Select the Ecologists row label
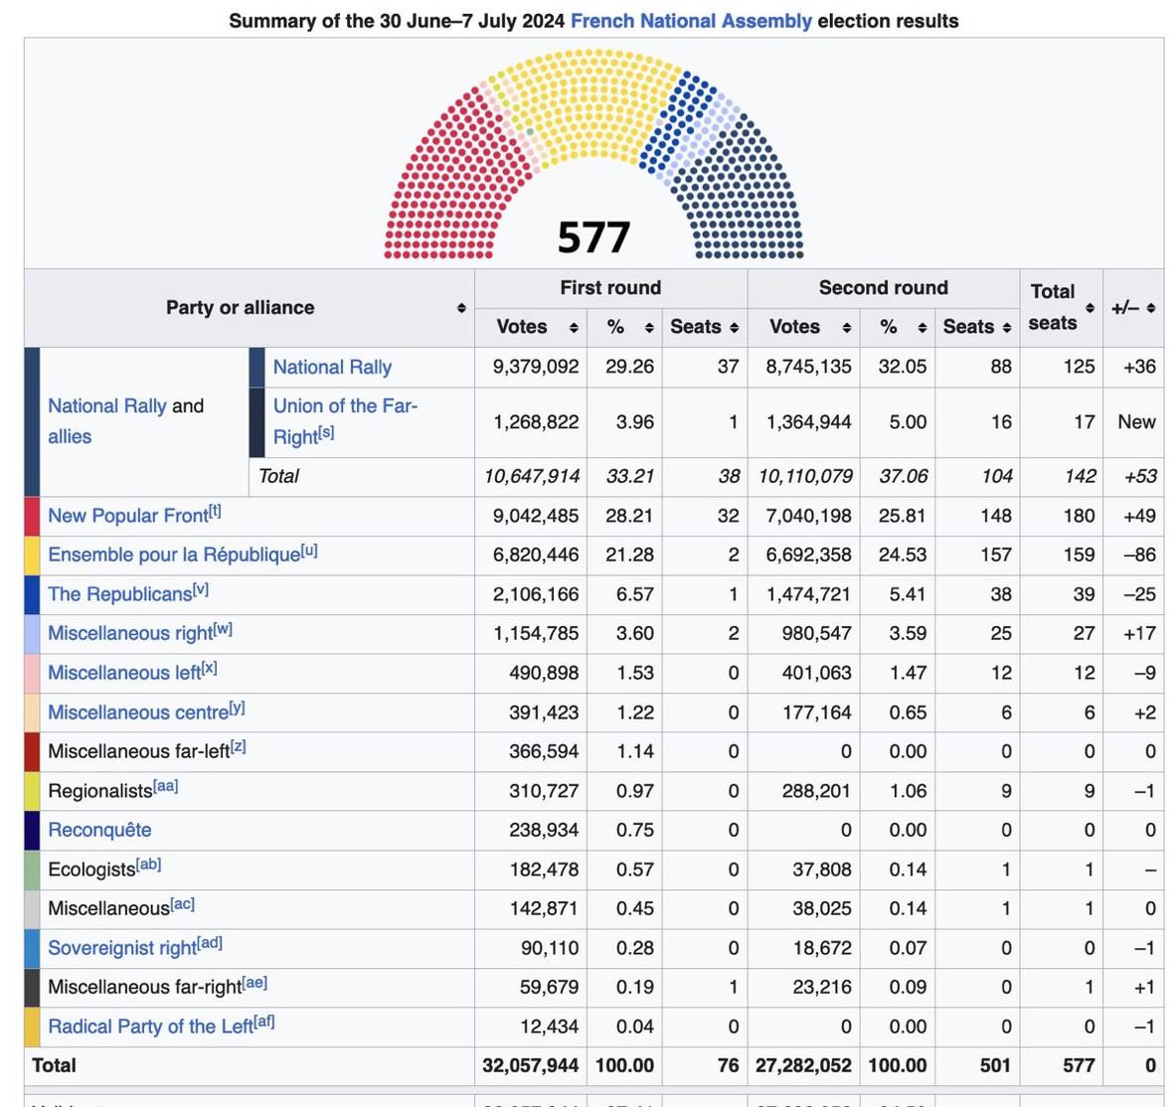1176x1107 pixels. point(91,870)
